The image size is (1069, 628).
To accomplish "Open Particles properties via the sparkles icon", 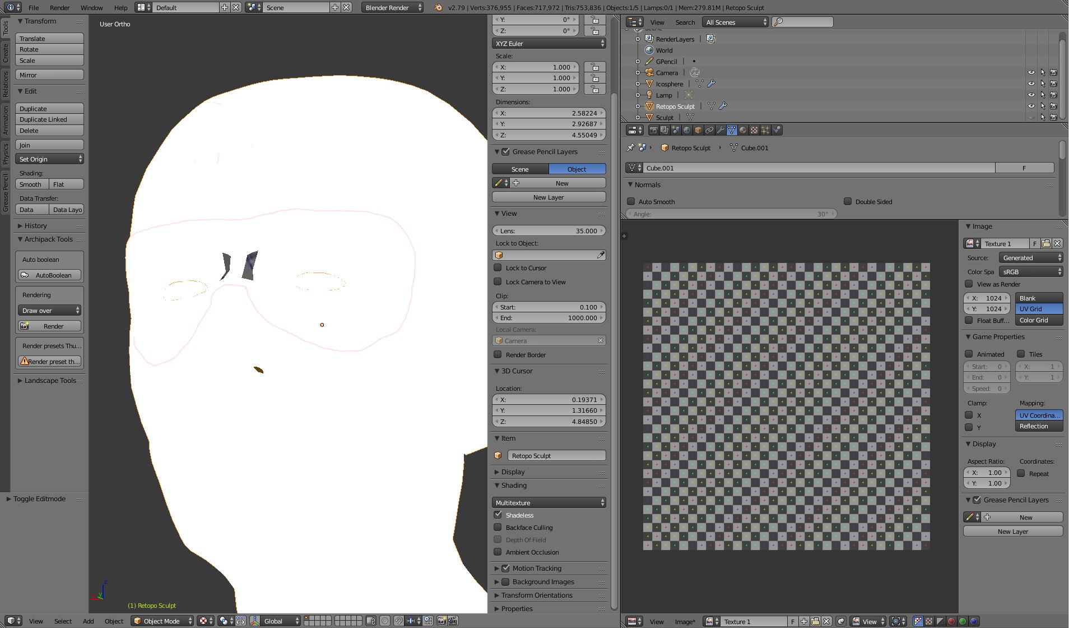I will [x=766, y=130].
